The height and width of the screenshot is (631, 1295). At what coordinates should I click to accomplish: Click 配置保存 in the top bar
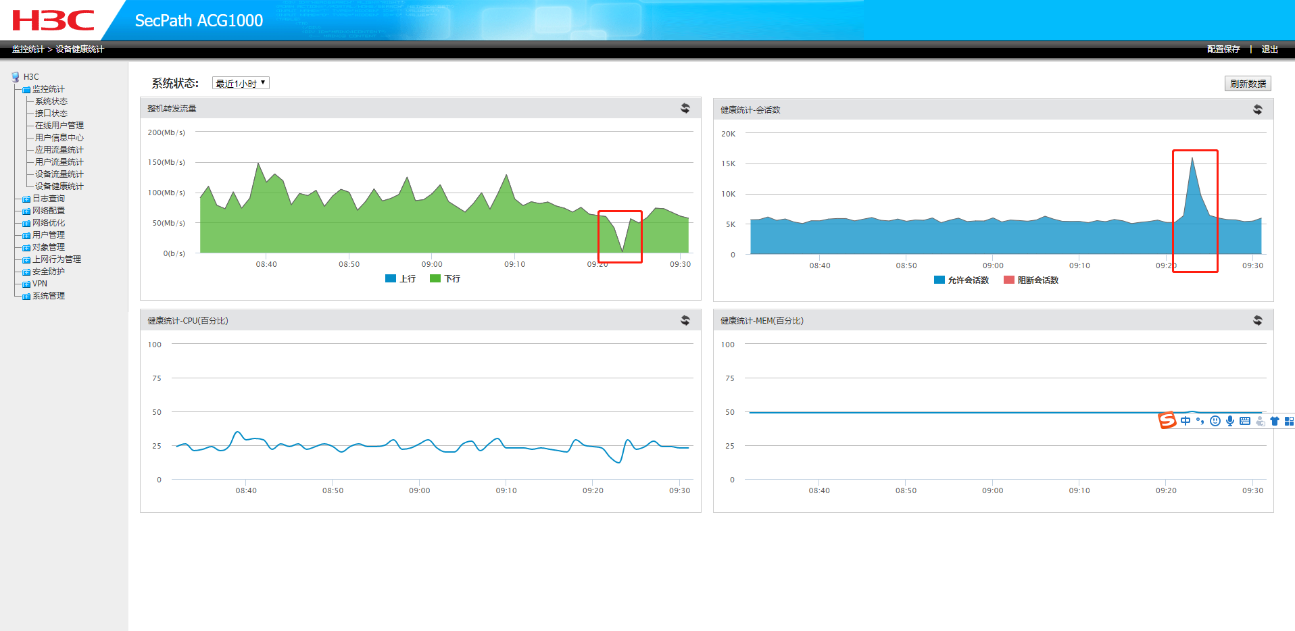[x=1223, y=49]
